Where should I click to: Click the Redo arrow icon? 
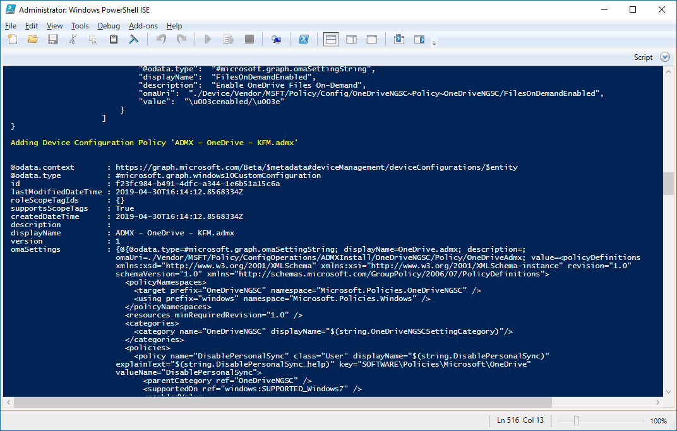[182, 39]
